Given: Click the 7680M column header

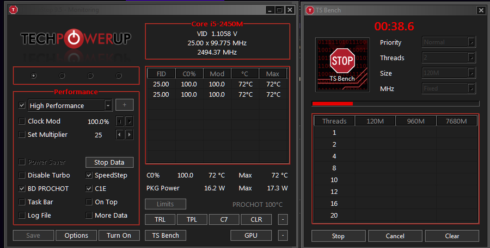Looking at the screenshot, I should pyautogui.click(x=456, y=121).
